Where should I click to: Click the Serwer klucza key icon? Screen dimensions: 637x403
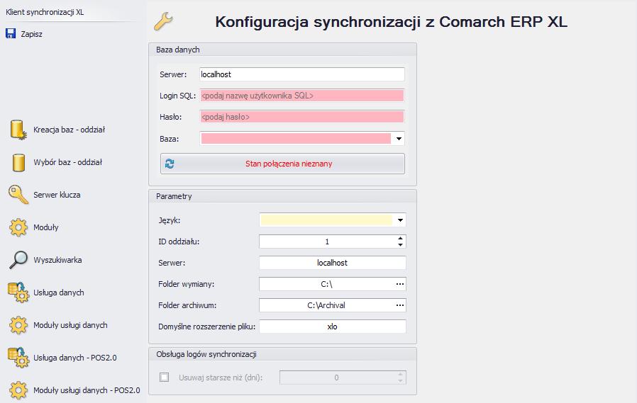18,195
